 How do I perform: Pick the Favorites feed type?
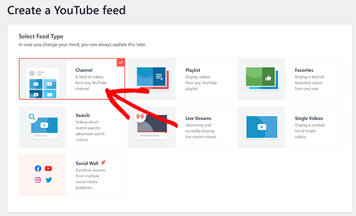pos(291,79)
